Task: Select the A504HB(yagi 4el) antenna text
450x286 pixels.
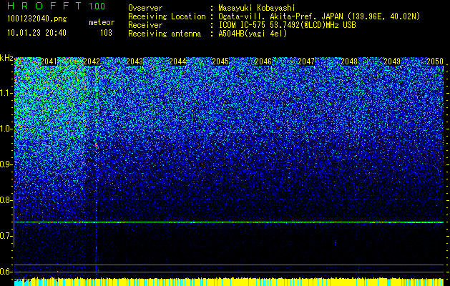Action: [x=253, y=34]
